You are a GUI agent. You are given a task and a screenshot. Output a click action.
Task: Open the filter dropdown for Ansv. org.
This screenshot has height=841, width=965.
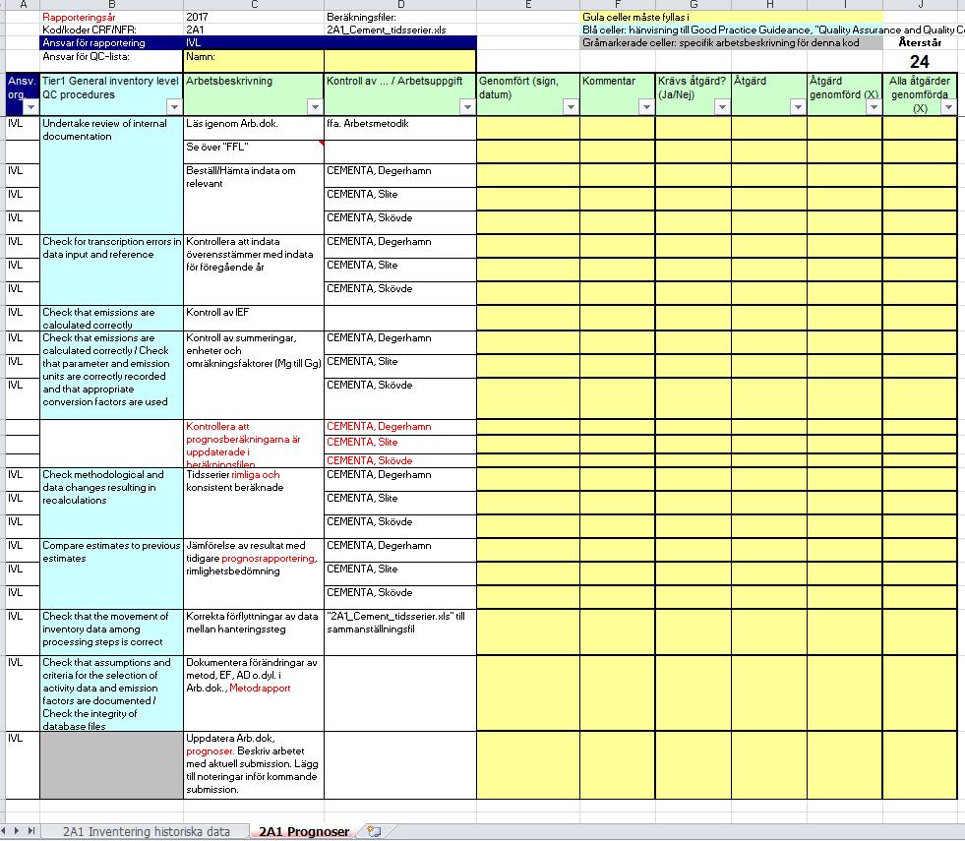tap(30, 107)
